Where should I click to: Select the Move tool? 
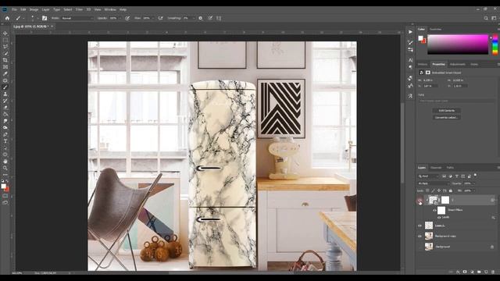(x=5, y=34)
